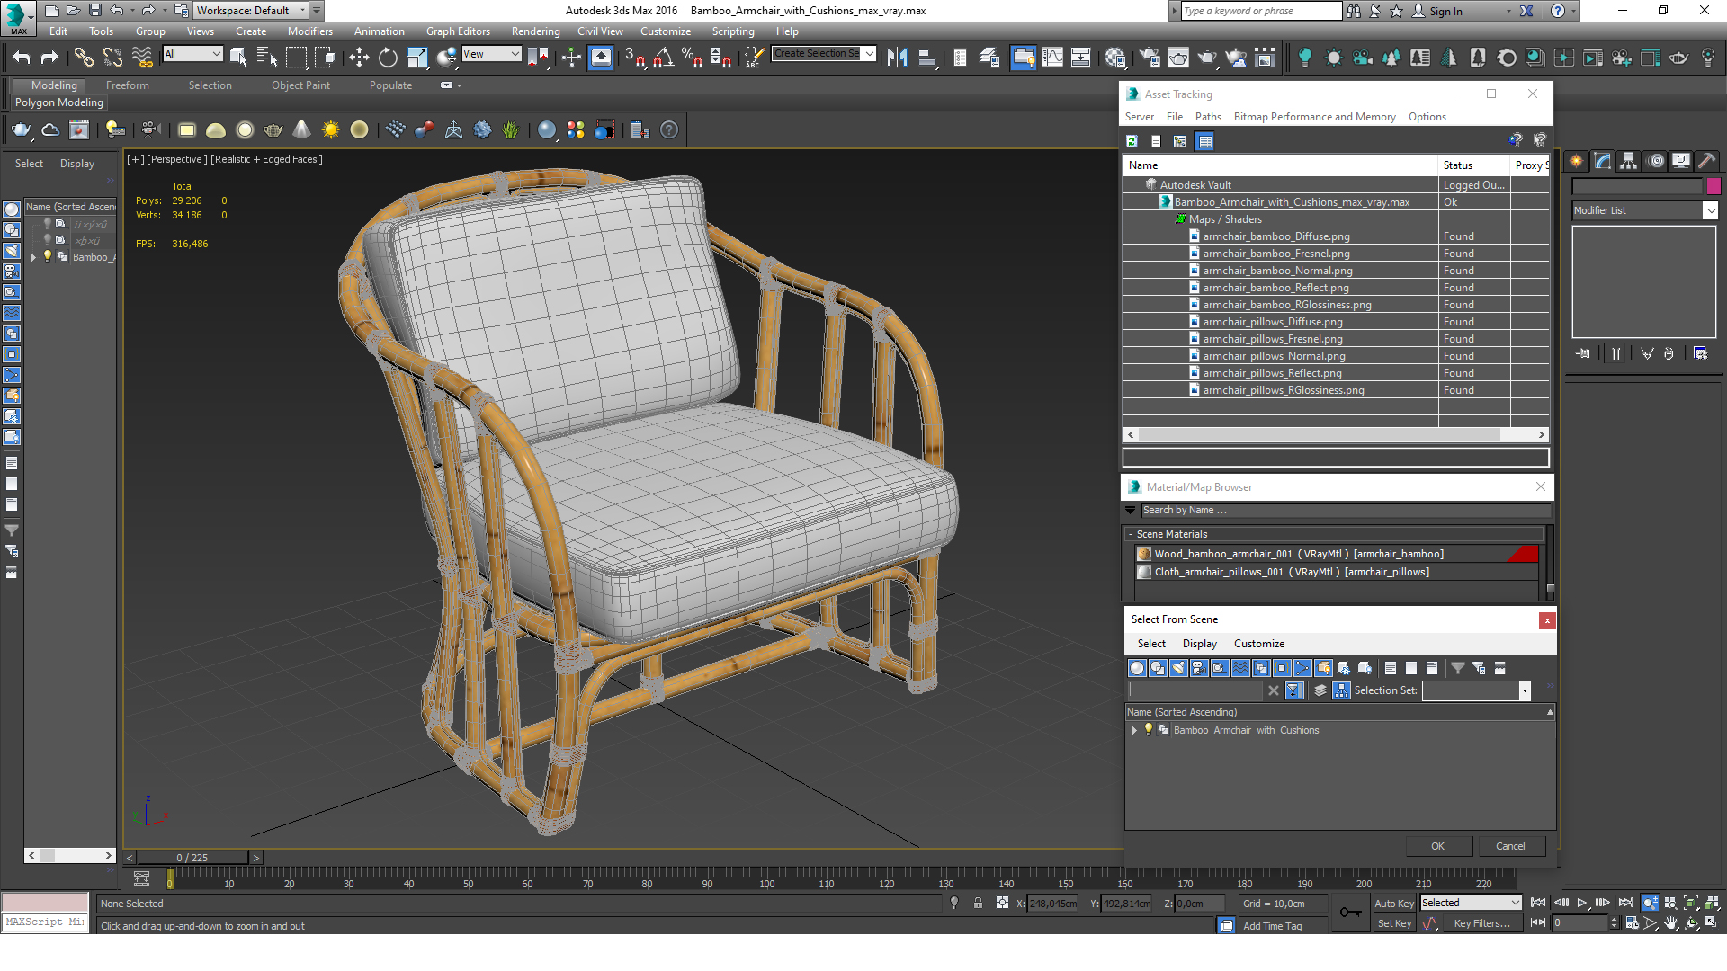Screen dimensions: 1727x971
Task: Click Refresh icon in Asset Tracking
Action: [1132, 141]
